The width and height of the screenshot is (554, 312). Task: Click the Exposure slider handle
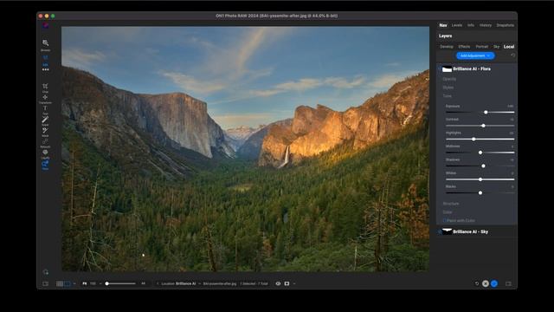click(x=486, y=112)
